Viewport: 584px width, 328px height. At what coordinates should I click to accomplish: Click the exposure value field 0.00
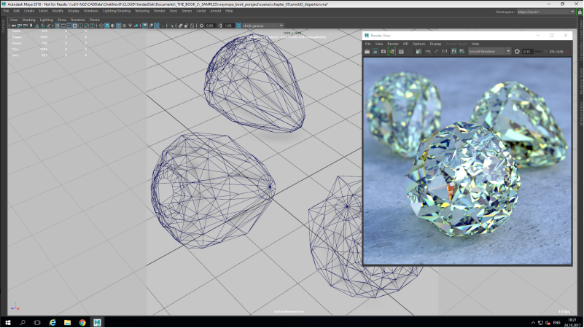[211, 26]
